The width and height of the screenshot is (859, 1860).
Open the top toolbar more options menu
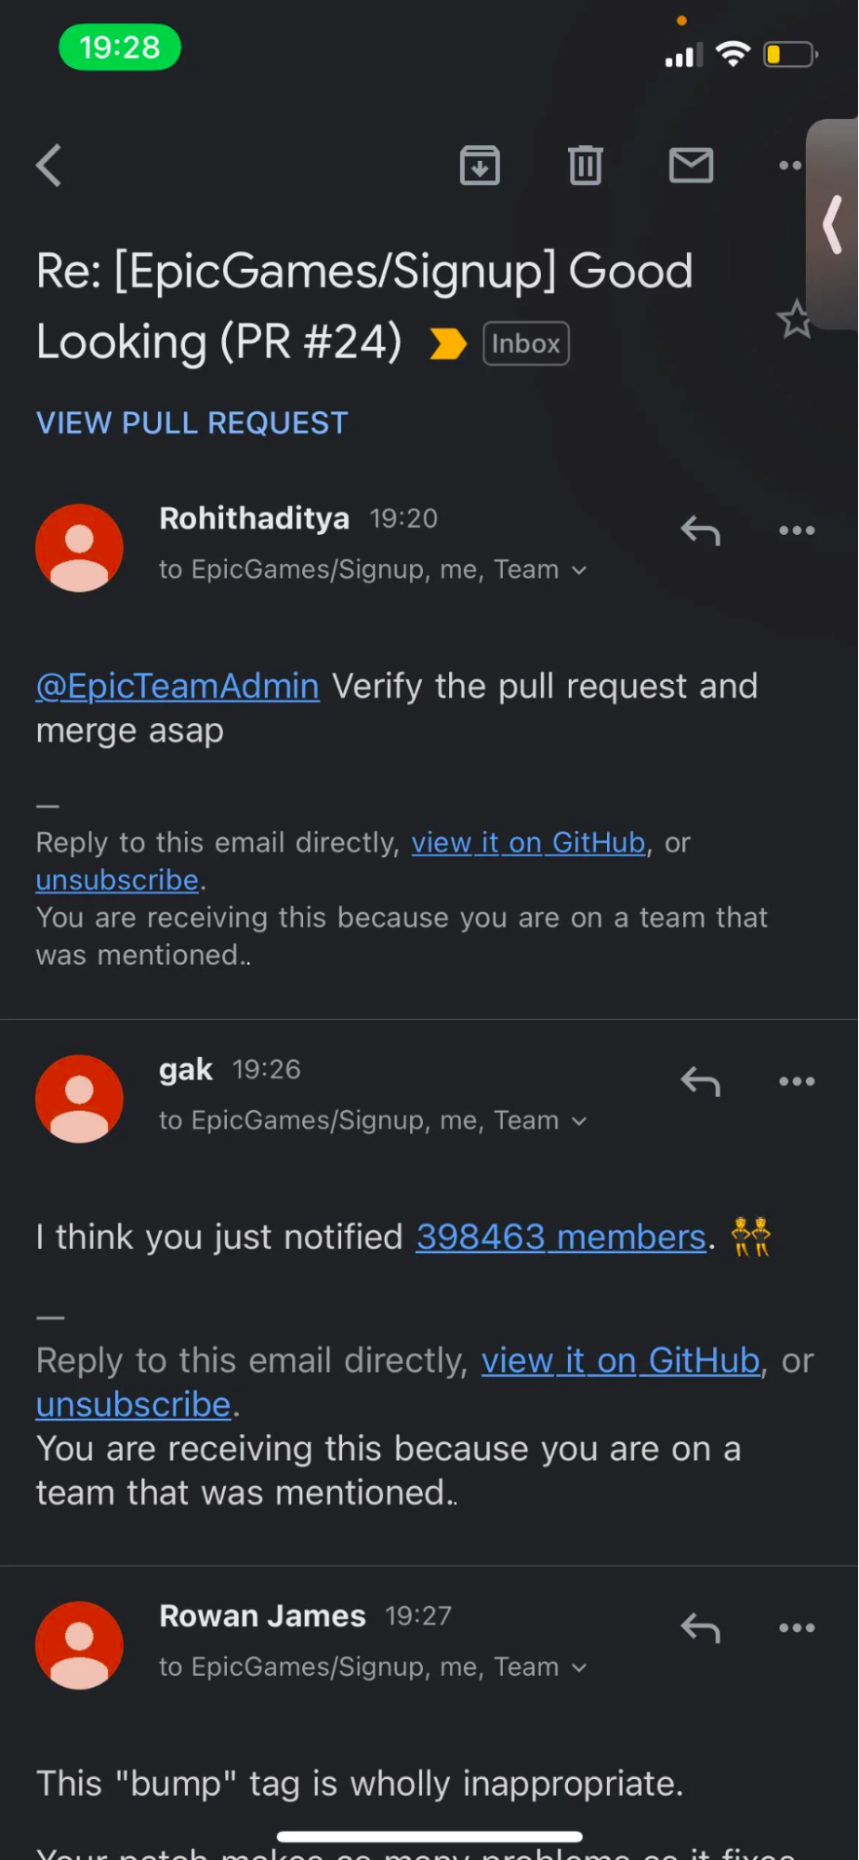790,167
